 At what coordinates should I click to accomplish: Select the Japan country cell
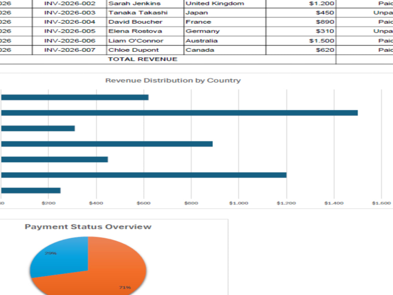click(x=224, y=13)
